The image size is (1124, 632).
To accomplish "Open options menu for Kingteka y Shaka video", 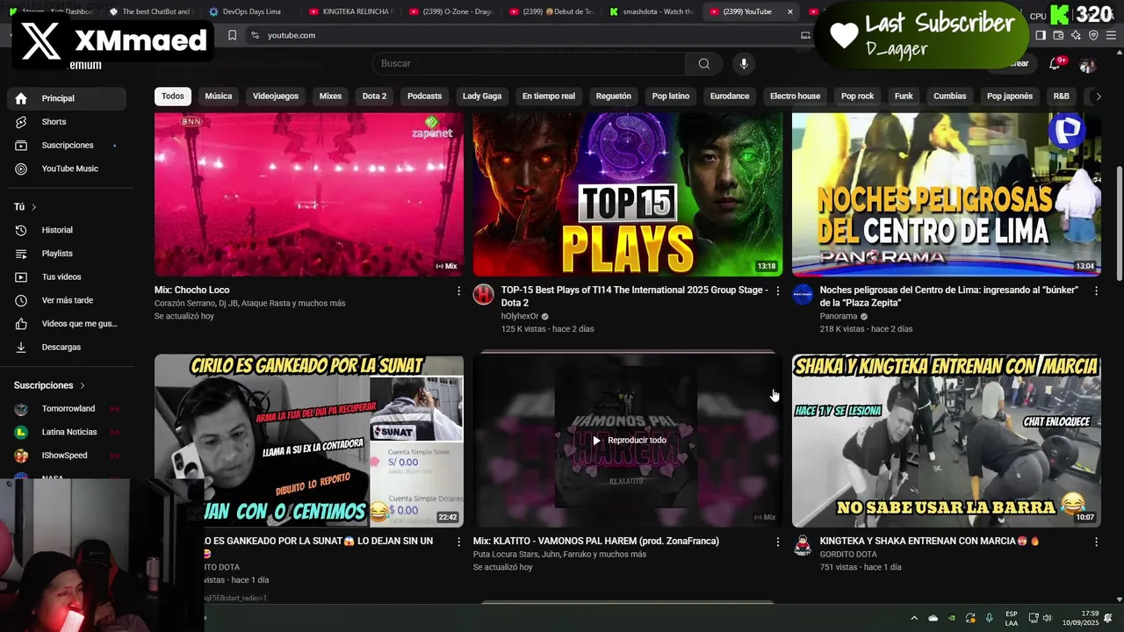I will [x=1096, y=542].
